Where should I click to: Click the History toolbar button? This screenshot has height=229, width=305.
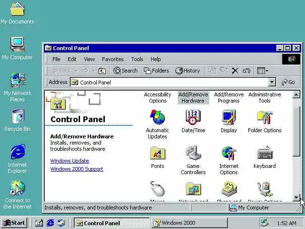coord(187,71)
